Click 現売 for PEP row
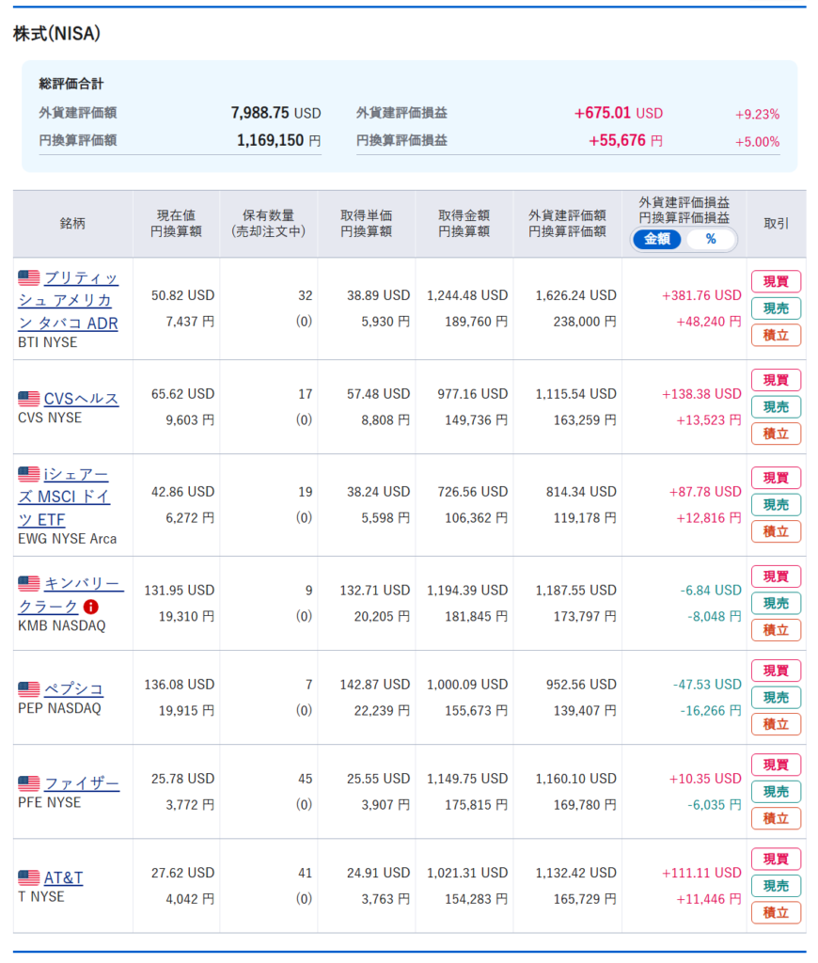 [776, 698]
